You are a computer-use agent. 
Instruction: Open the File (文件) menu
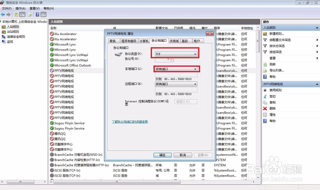7,8
